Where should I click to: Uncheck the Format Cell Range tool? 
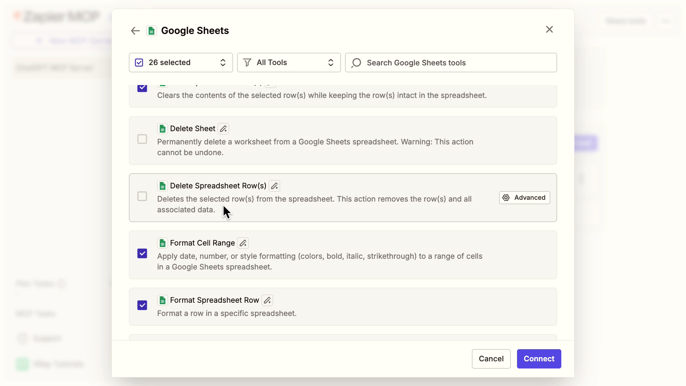(142, 253)
